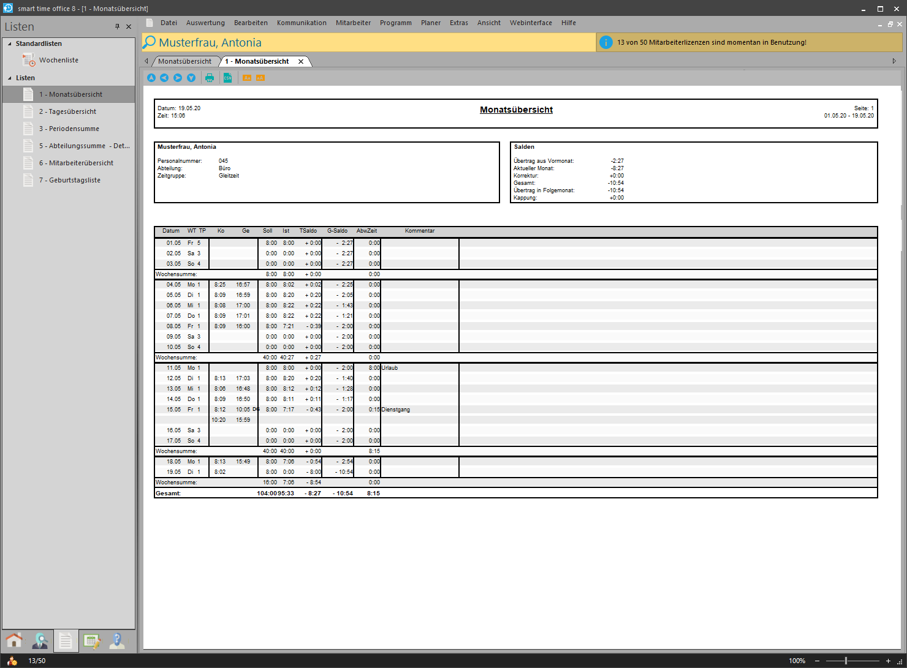The height and width of the screenshot is (668, 907).
Task: Export the report via CSV icon
Action: pyautogui.click(x=227, y=78)
